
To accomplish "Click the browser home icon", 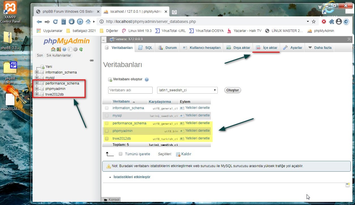I will [x=88, y=21].
